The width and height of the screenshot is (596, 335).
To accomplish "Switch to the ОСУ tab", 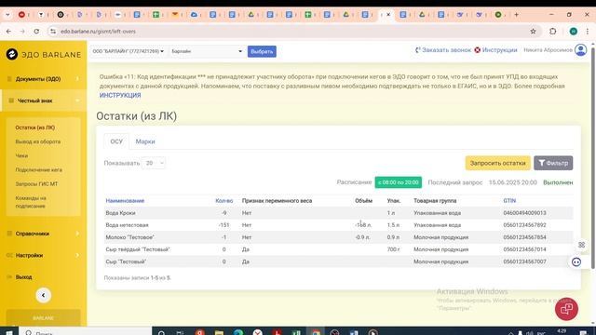I will coord(116,141).
